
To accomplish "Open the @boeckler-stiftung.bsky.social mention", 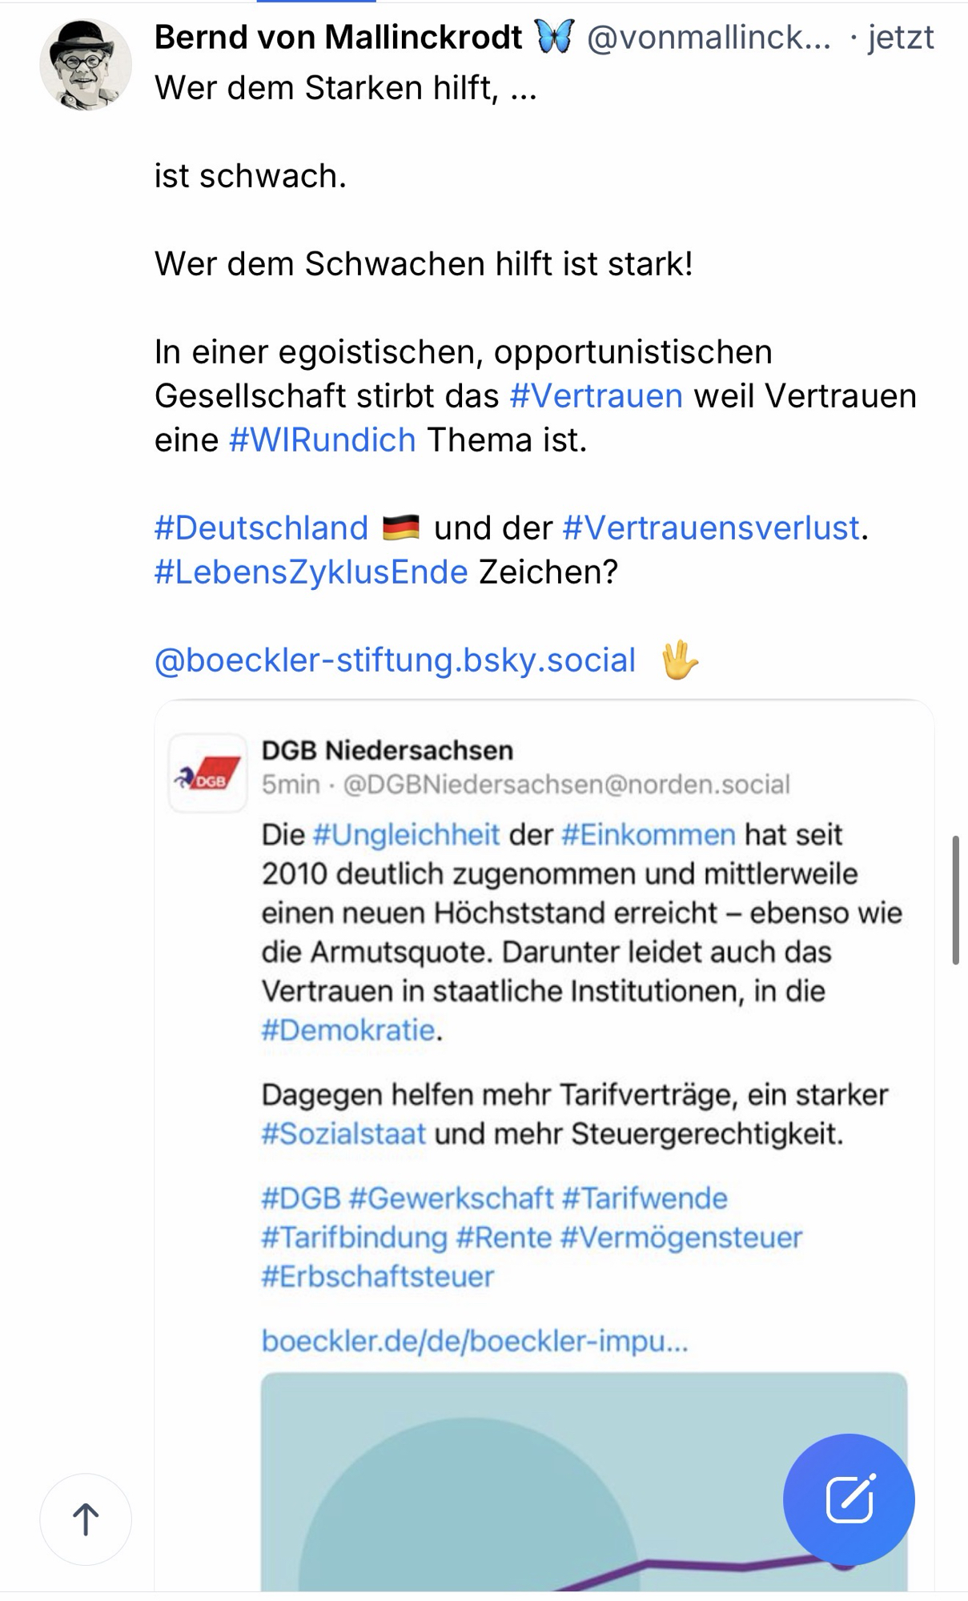I will 395,660.
